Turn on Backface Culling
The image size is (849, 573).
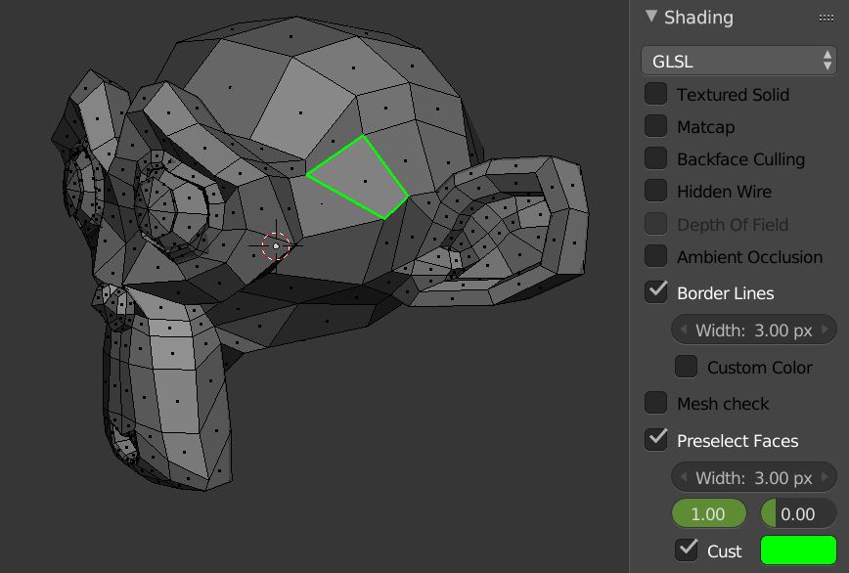[655, 159]
